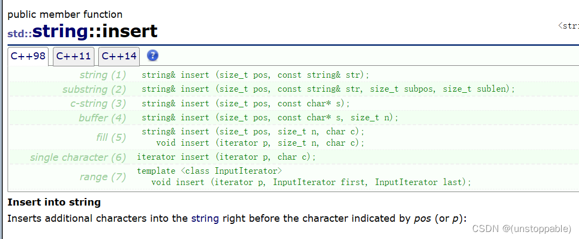
Task: Follow the blue string link in the description
Action: click(x=205, y=218)
